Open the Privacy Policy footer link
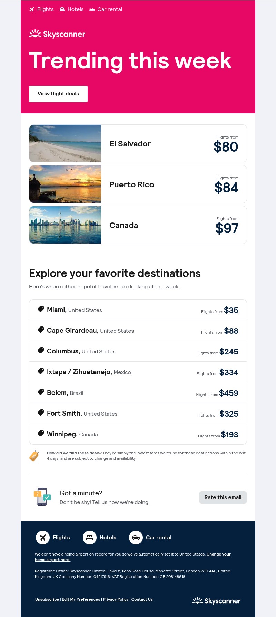Screen dimensions: 276x617 [x=116, y=599]
